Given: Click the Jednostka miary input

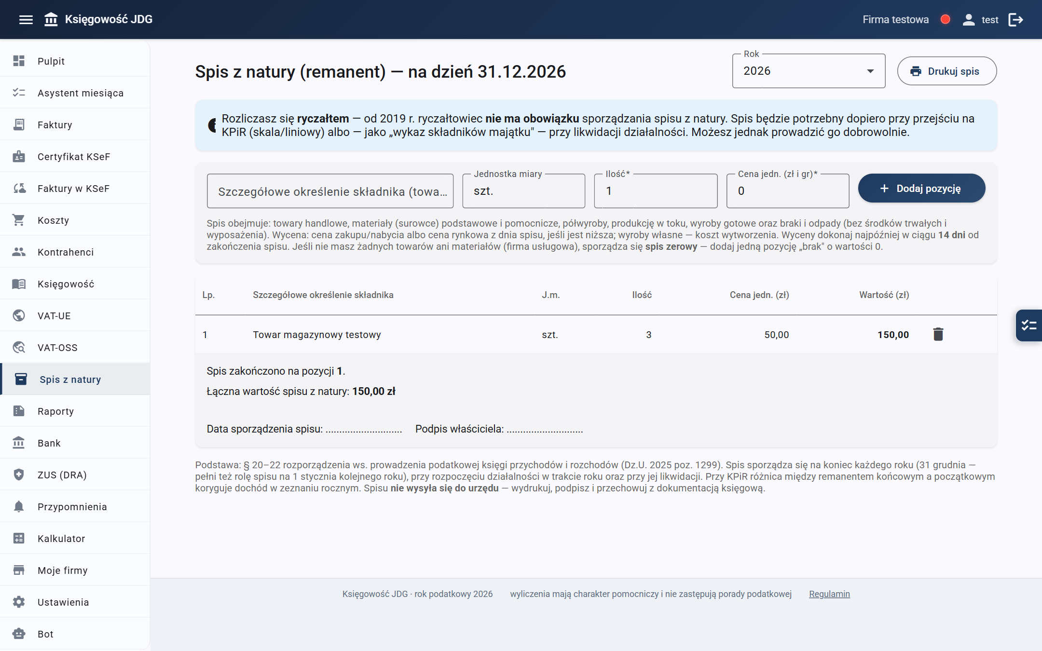Looking at the screenshot, I should [523, 191].
